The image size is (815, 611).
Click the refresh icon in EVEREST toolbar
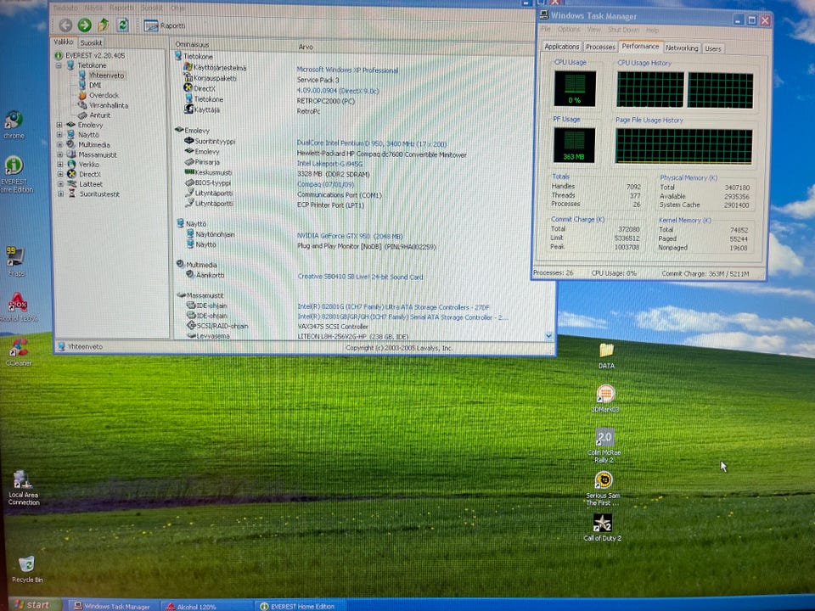(122, 25)
